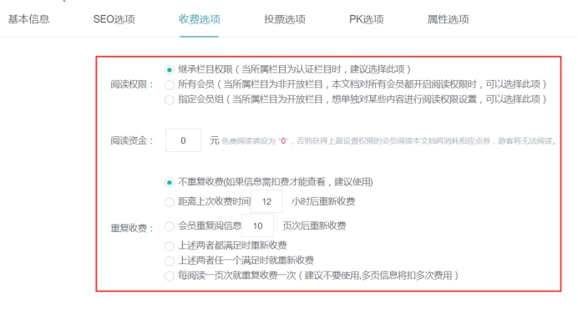Click the 重复收费 label
This screenshot has width=578, height=309.
tap(132, 228)
